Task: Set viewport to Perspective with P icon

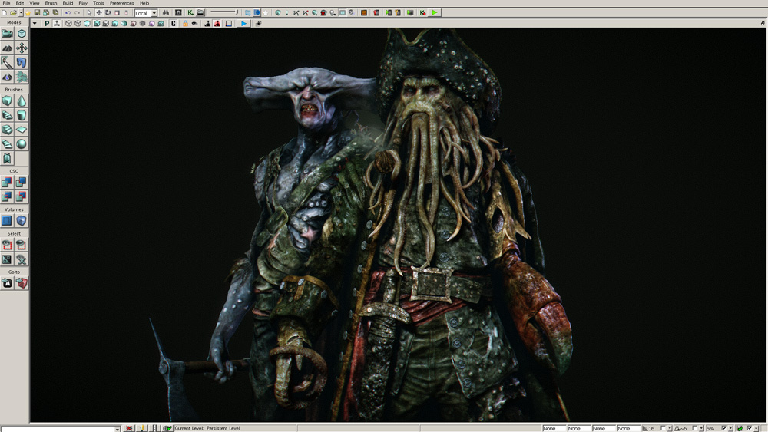Action: coord(47,24)
